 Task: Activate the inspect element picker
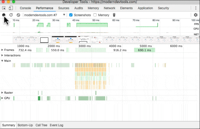pos(4,8)
